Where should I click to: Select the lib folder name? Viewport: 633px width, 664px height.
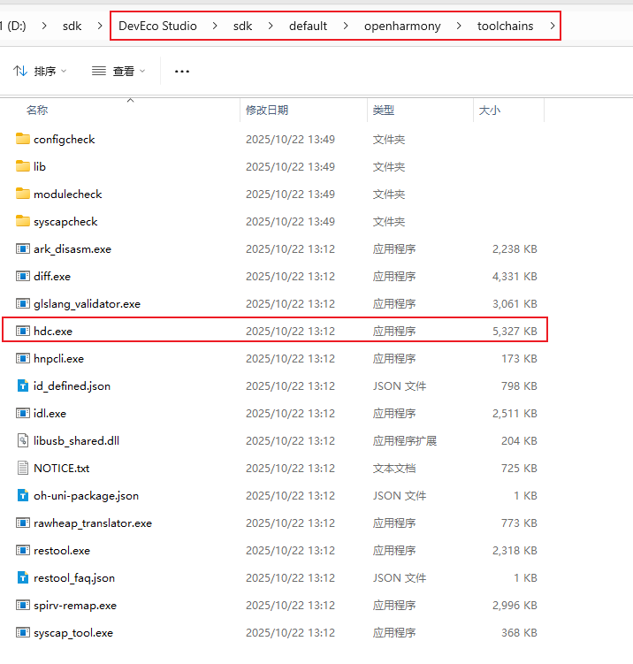(40, 166)
